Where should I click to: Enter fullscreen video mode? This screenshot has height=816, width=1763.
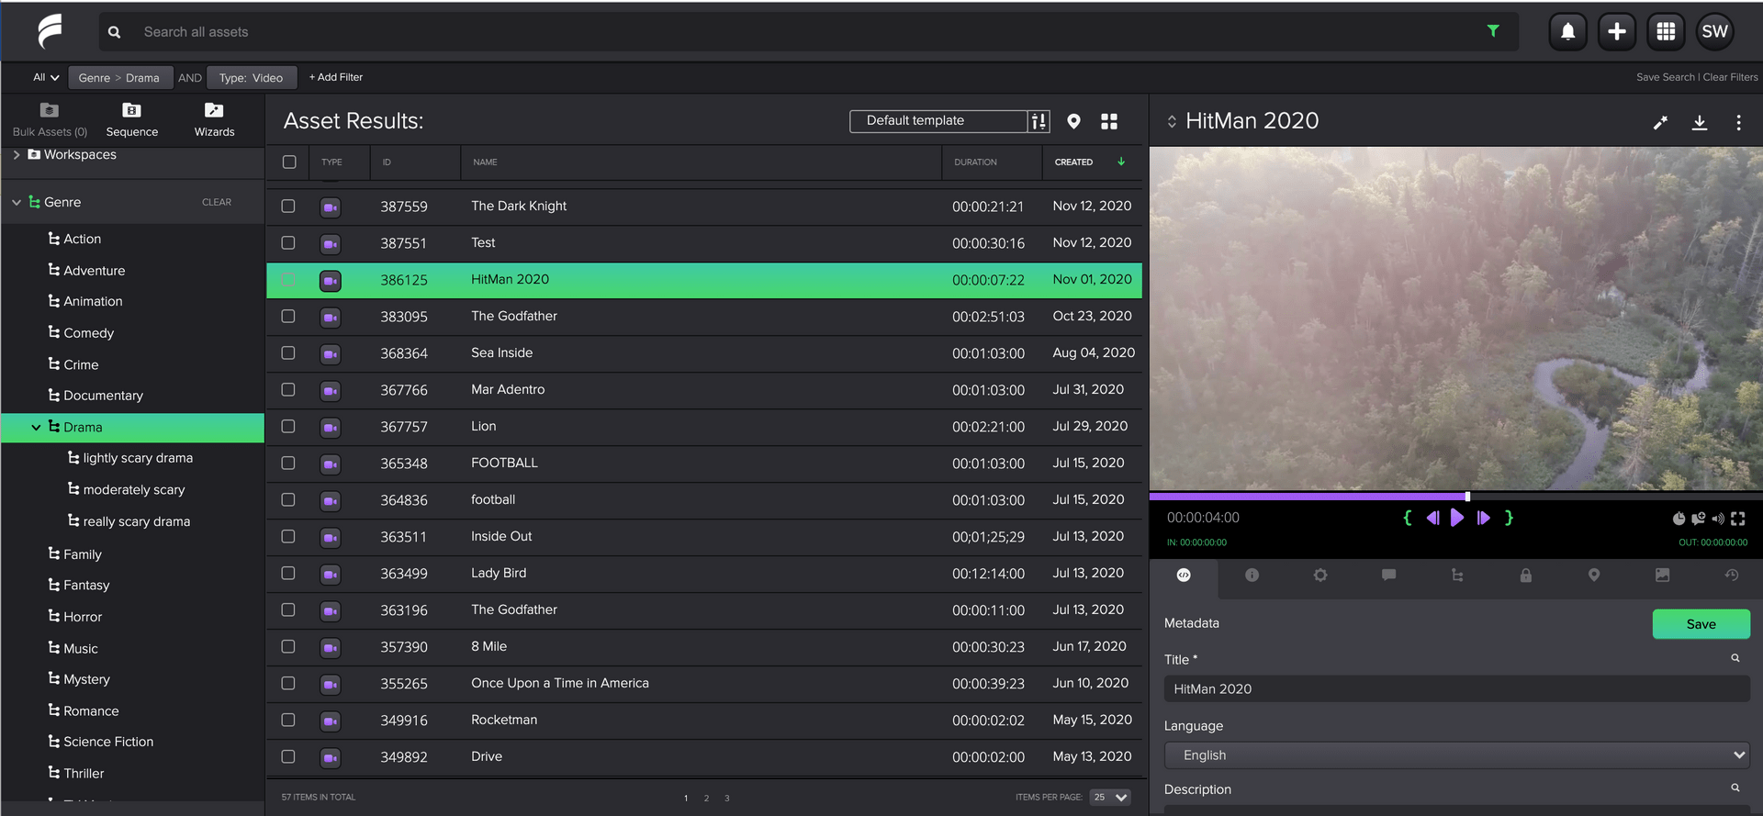pos(1737,519)
